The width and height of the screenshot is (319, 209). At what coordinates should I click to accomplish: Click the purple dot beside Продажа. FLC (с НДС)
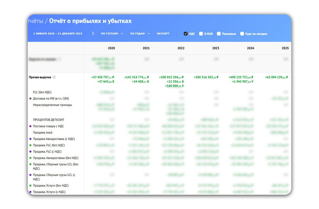[30, 152]
